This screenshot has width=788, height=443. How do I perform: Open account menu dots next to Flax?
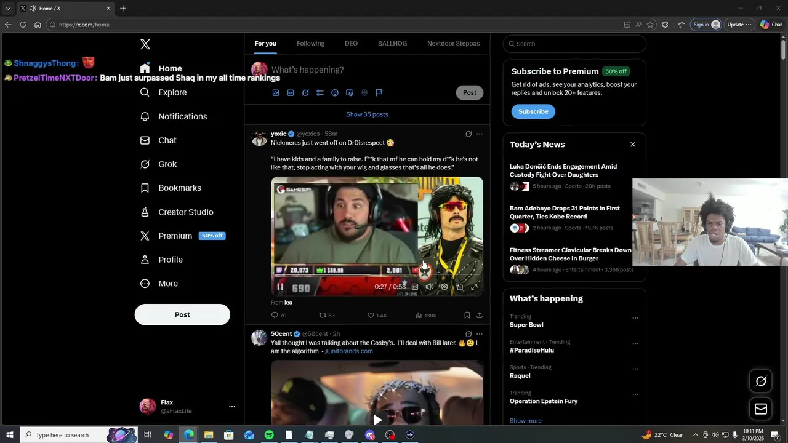tap(231, 407)
